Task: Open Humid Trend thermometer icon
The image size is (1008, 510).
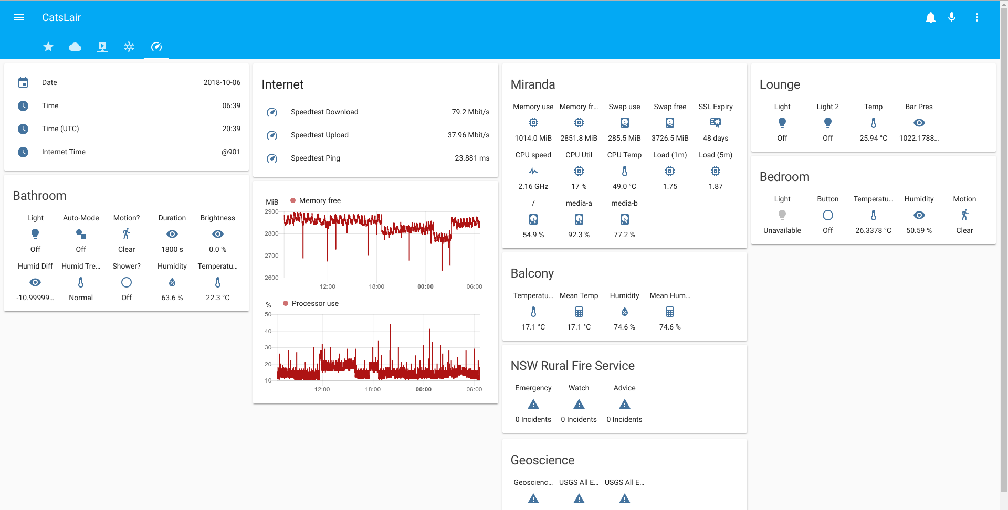Action: point(81,282)
